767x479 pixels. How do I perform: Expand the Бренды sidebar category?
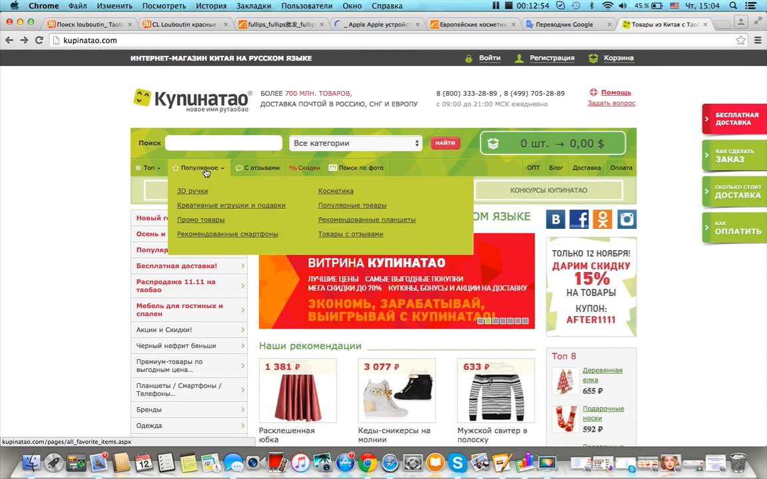tap(189, 410)
